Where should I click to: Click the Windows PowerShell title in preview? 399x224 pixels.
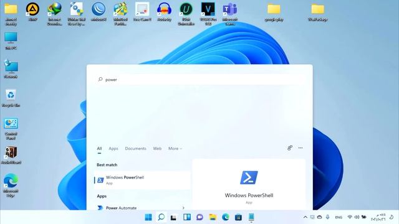(x=249, y=195)
